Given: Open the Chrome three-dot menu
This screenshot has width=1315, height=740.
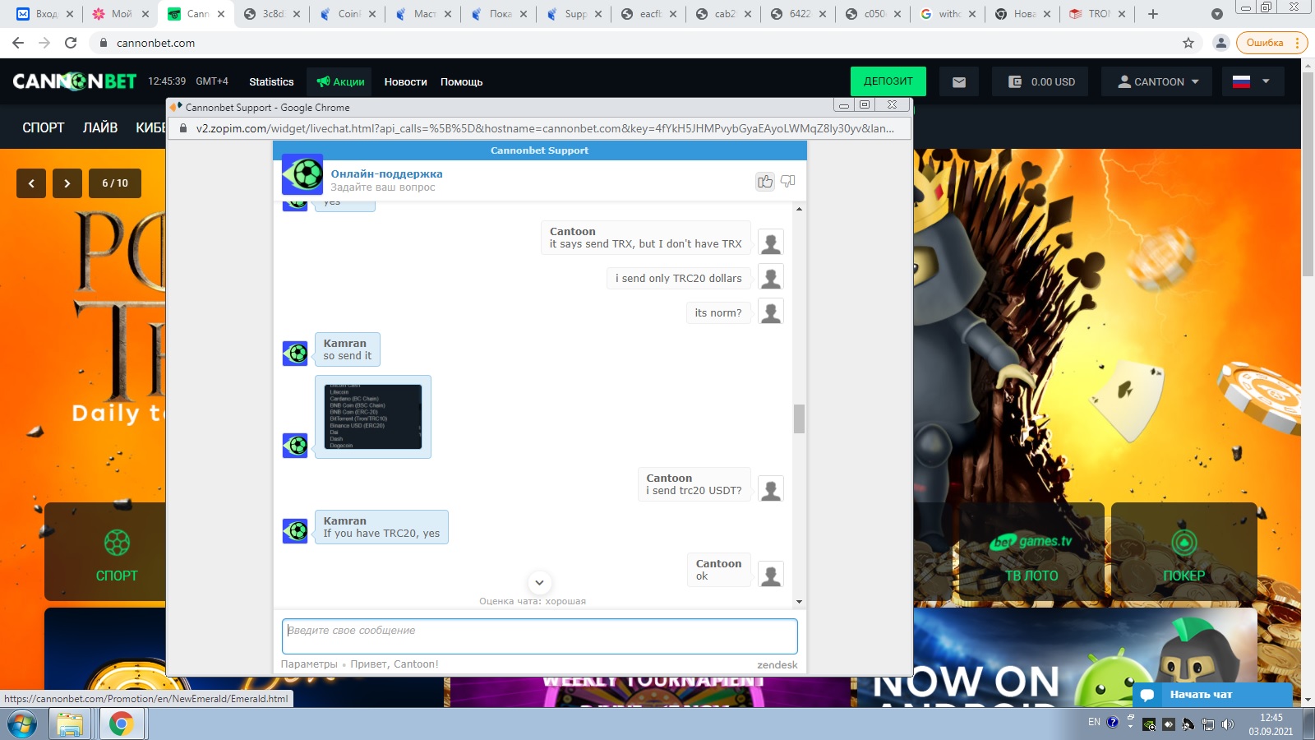Looking at the screenshot, I should (x=1298, y=43).
